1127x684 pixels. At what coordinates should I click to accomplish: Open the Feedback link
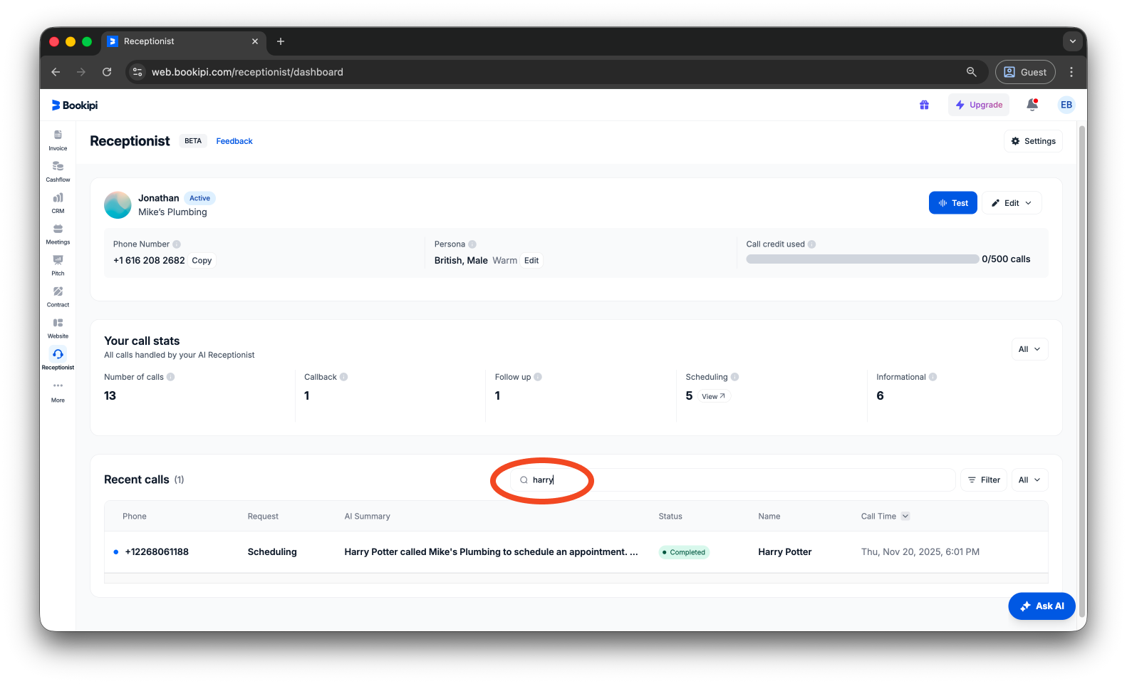(x=234, y=141)
